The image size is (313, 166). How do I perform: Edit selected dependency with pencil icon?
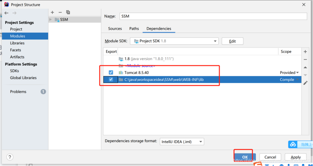point(305,83)
